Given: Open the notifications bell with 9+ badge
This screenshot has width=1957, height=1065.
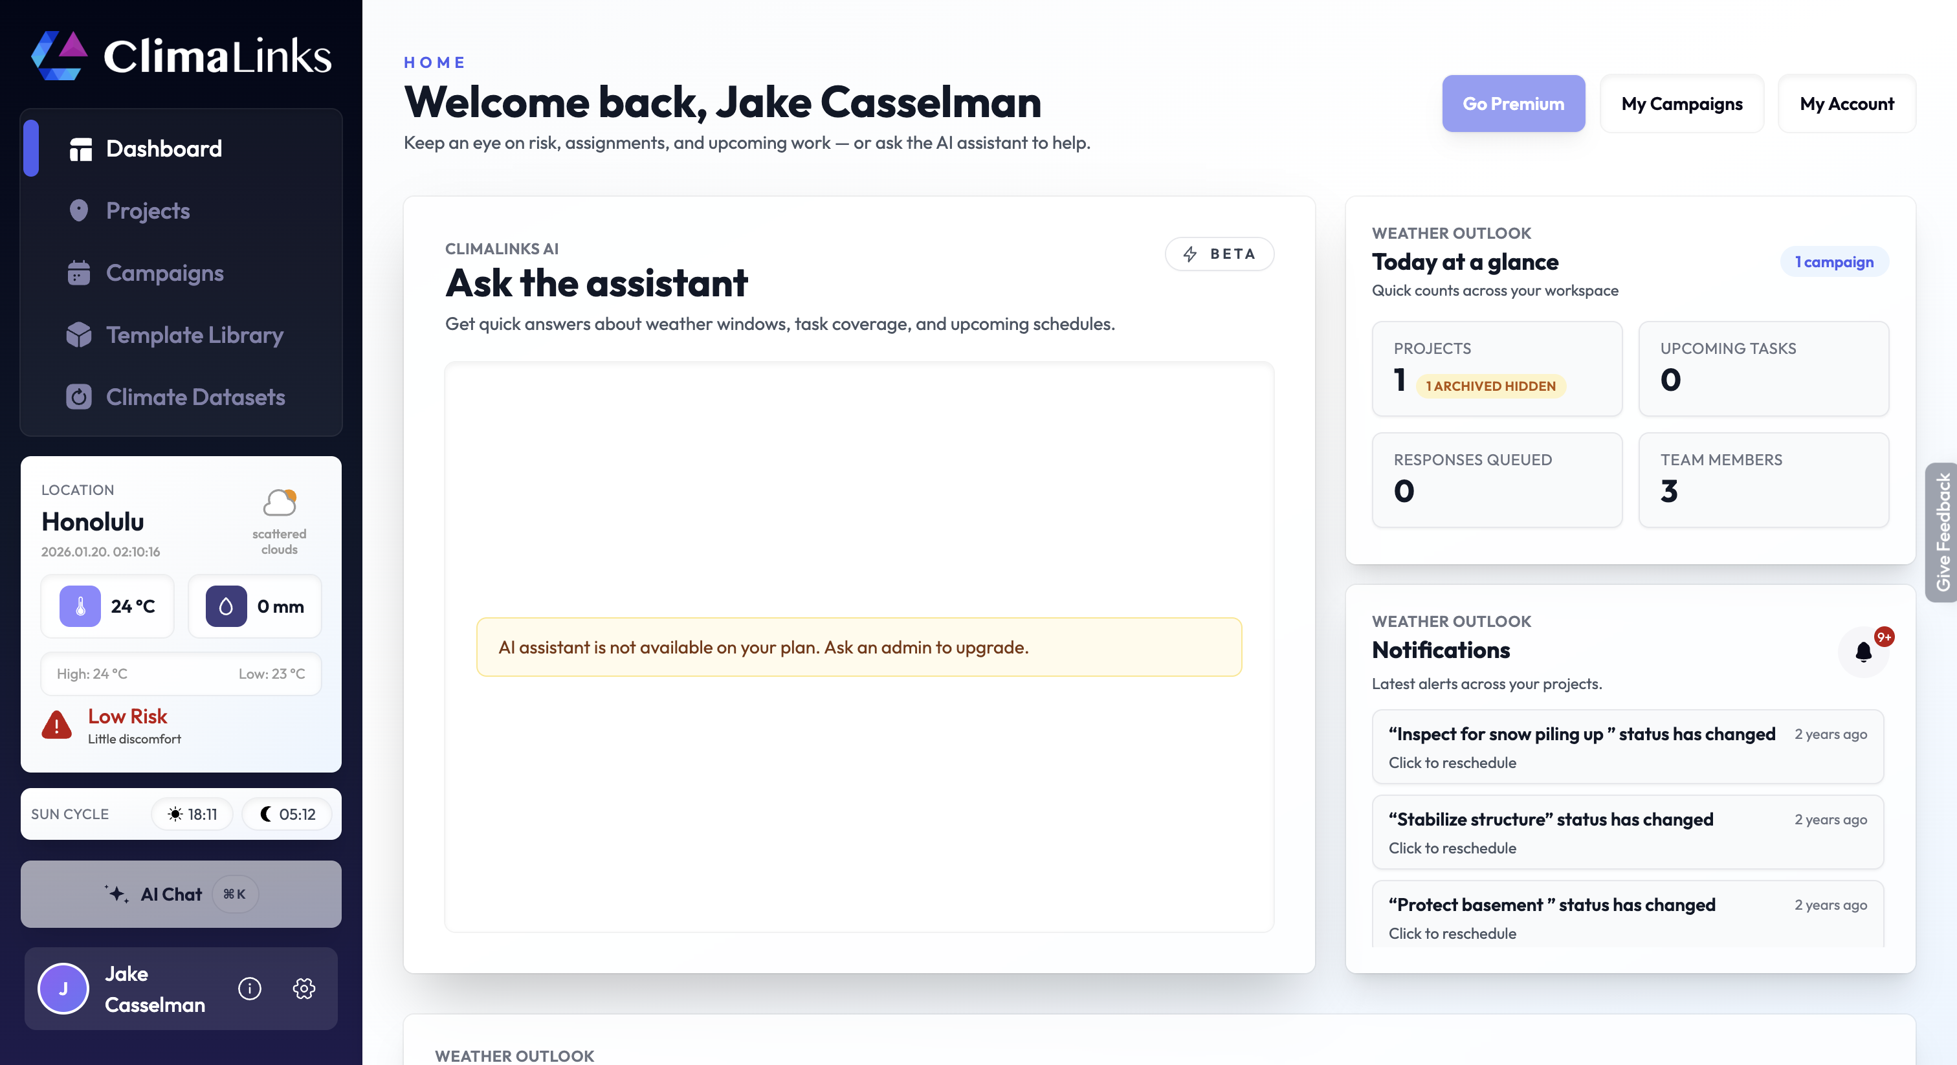Looking at the screenshot, I should tap(1863, 652).
